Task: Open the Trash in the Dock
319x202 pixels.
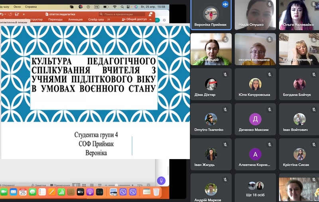Action: 156,192
